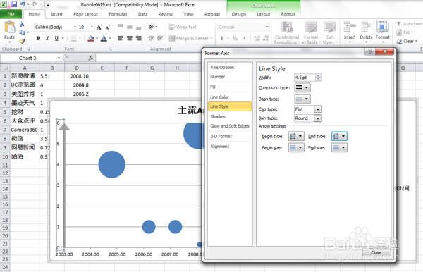Click the AutoSum sigma icon
Screen dimensions: 423x272
click(399, 24)
